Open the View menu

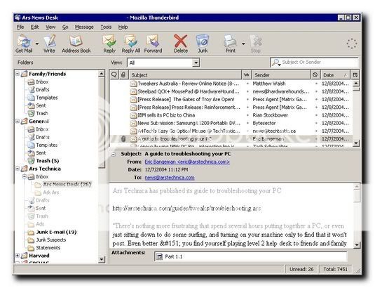(x=50, y=27)
